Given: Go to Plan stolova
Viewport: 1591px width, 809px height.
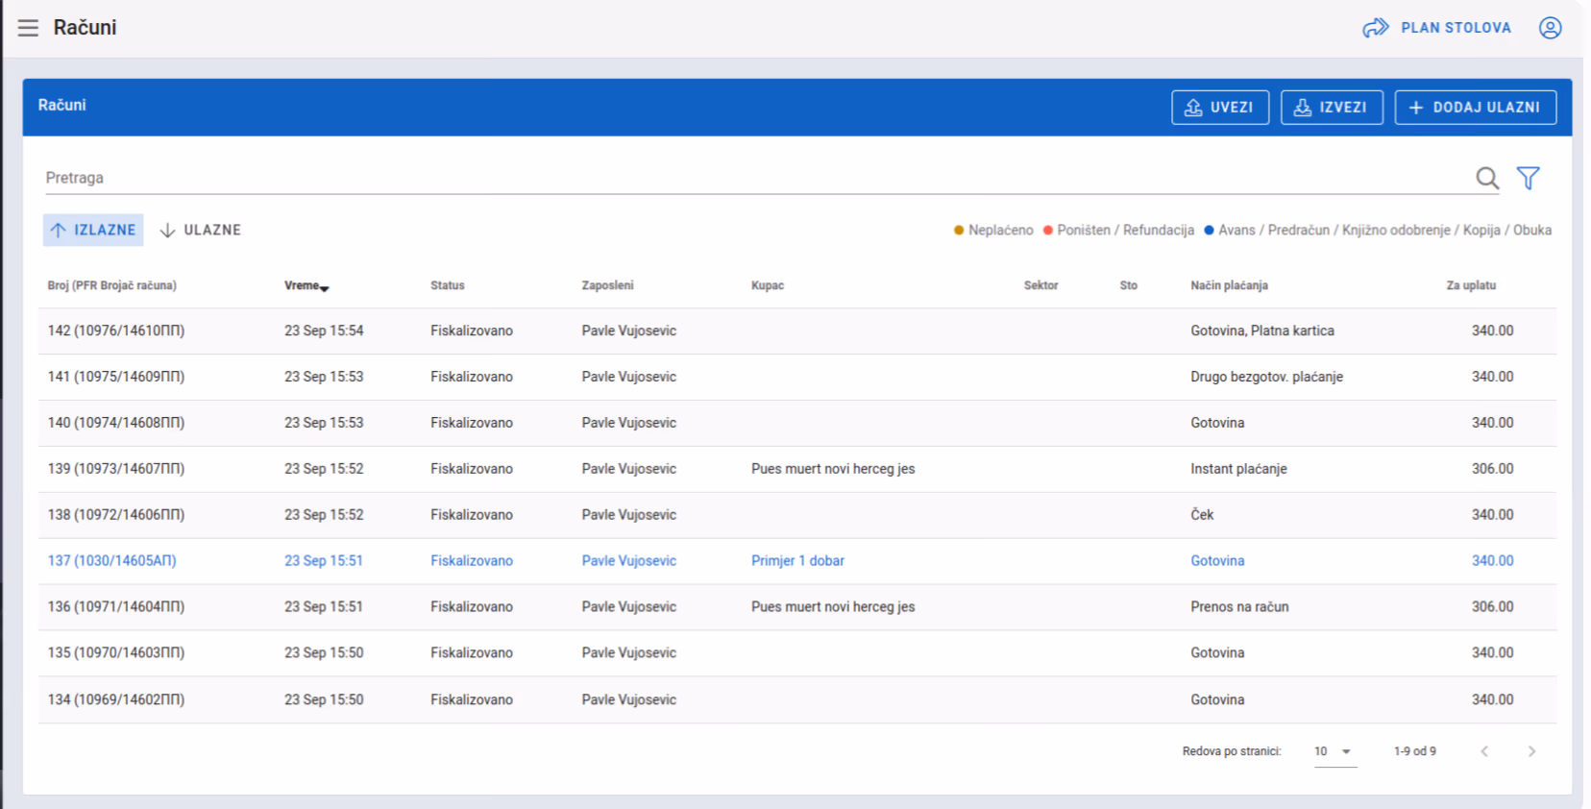Looking at the screenshot, I should [1436, 28].
